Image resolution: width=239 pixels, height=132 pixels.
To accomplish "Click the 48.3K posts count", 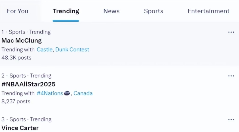I will pyautogui.click(x=16, y=58).
